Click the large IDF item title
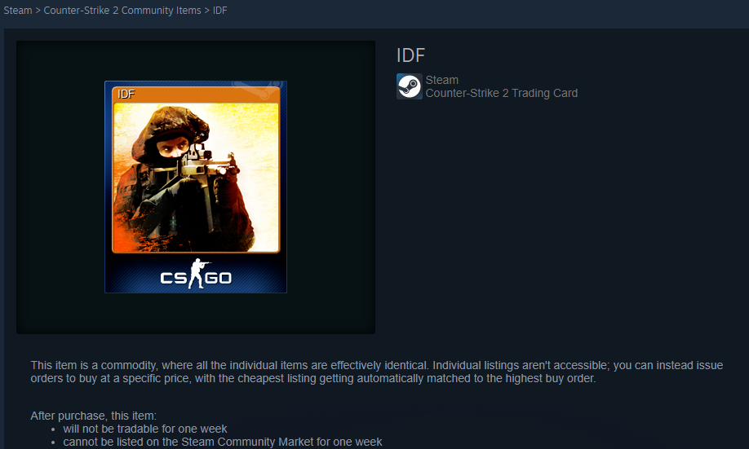Viewport: 749px width, 449px height. 410,55
